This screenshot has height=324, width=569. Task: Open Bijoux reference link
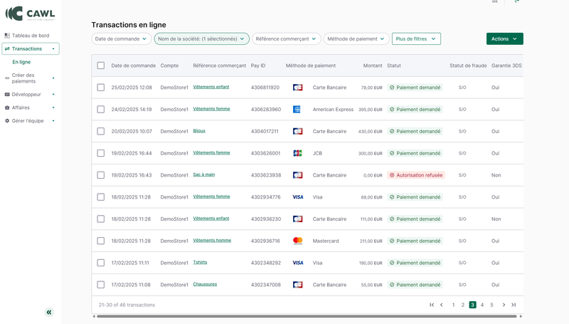[x=199, y=131]
